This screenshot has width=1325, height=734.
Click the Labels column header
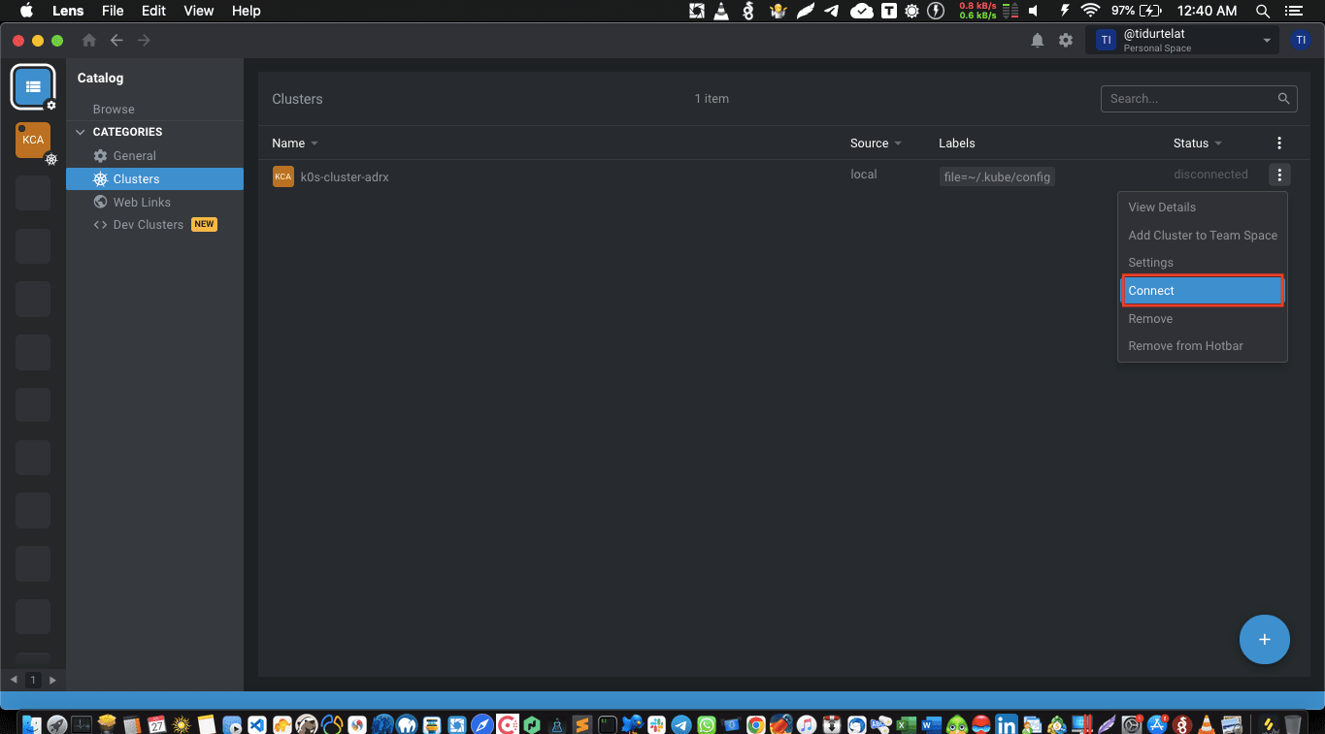[957, 144]
